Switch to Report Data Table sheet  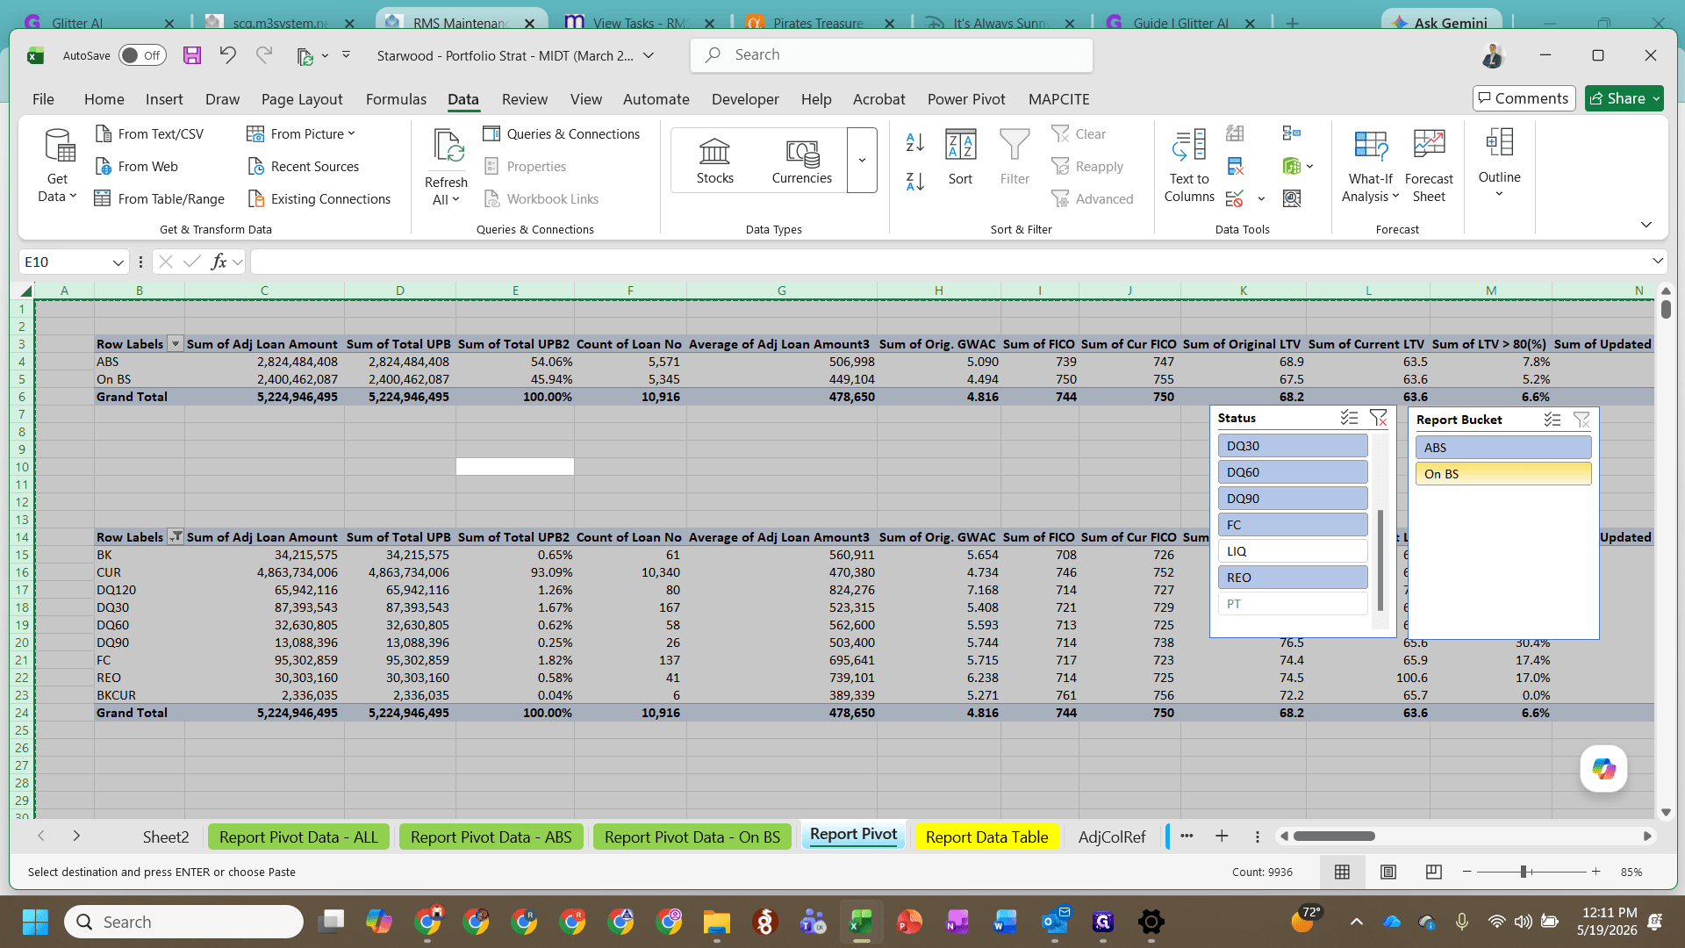tap(986, 837)
